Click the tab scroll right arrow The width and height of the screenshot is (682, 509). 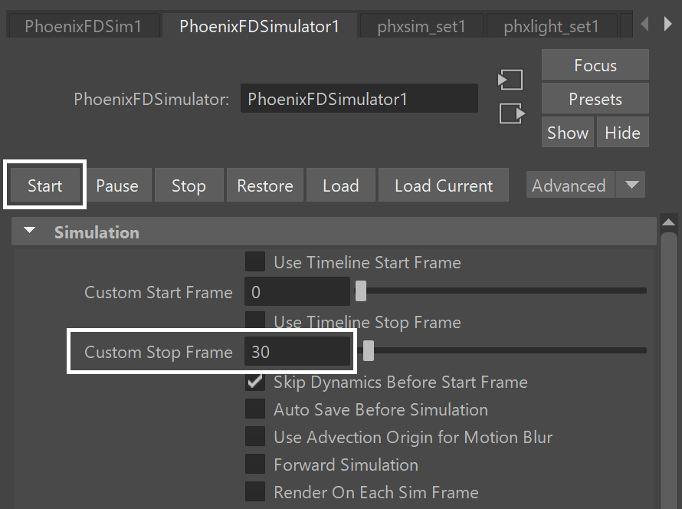pyautogui.click(x=667, y=24)
